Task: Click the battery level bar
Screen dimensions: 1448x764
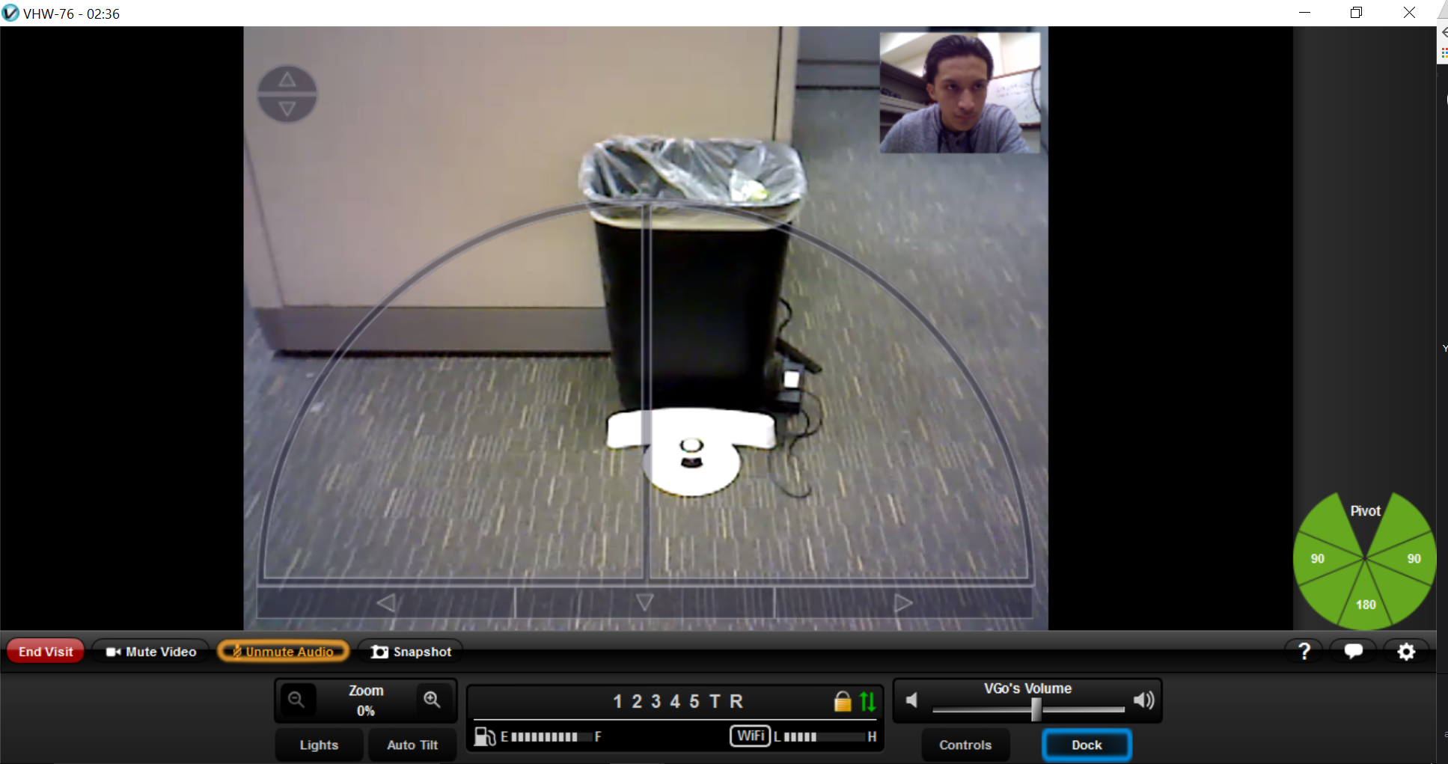Action: pyautogui.click(x=550, y=737)
